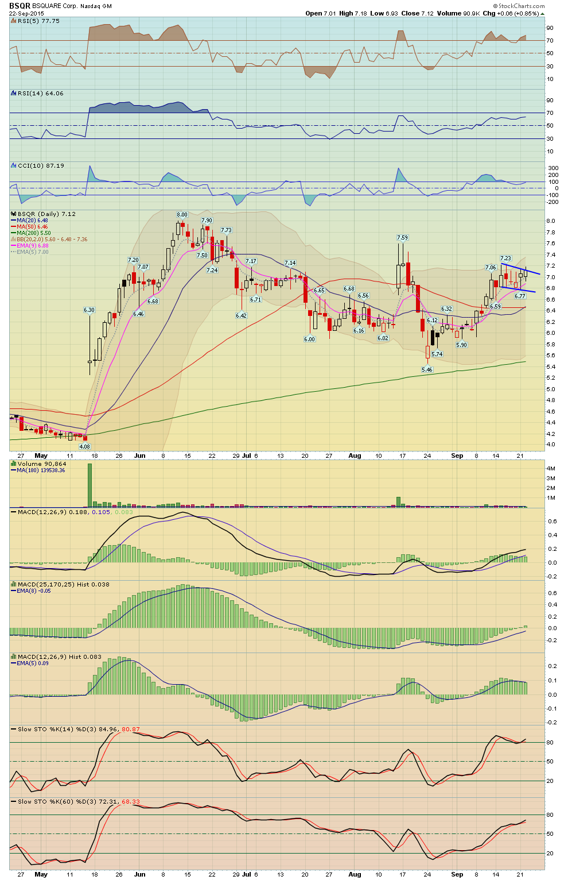Click the 6.77 price label

pos(520,296)
